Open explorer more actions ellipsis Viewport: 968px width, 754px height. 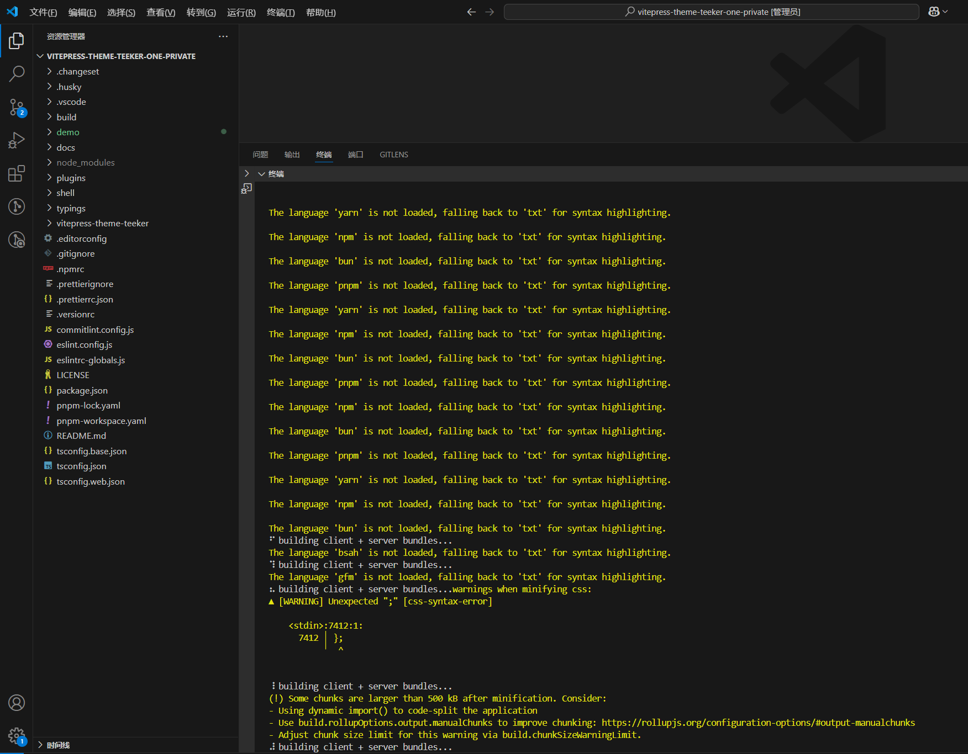(223, 36)
